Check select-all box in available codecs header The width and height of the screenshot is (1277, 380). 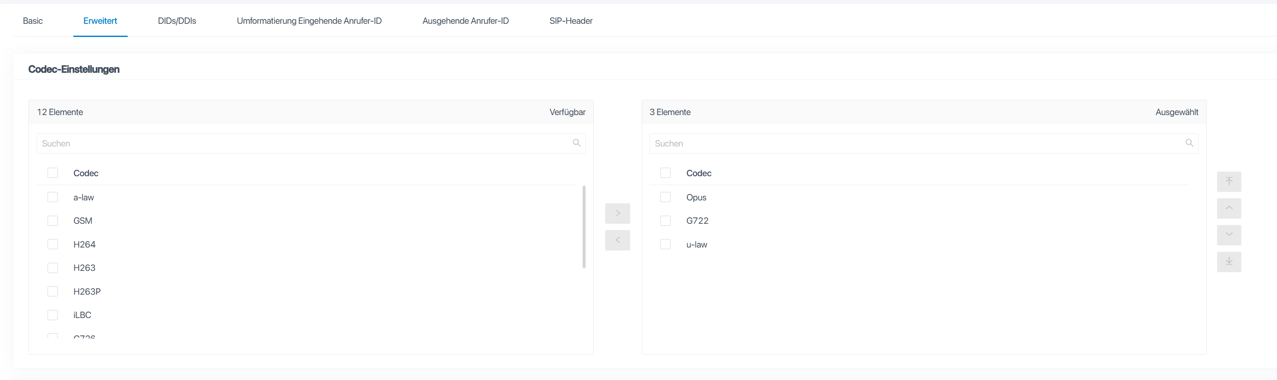pyautogui.click(x=53, y=173)
